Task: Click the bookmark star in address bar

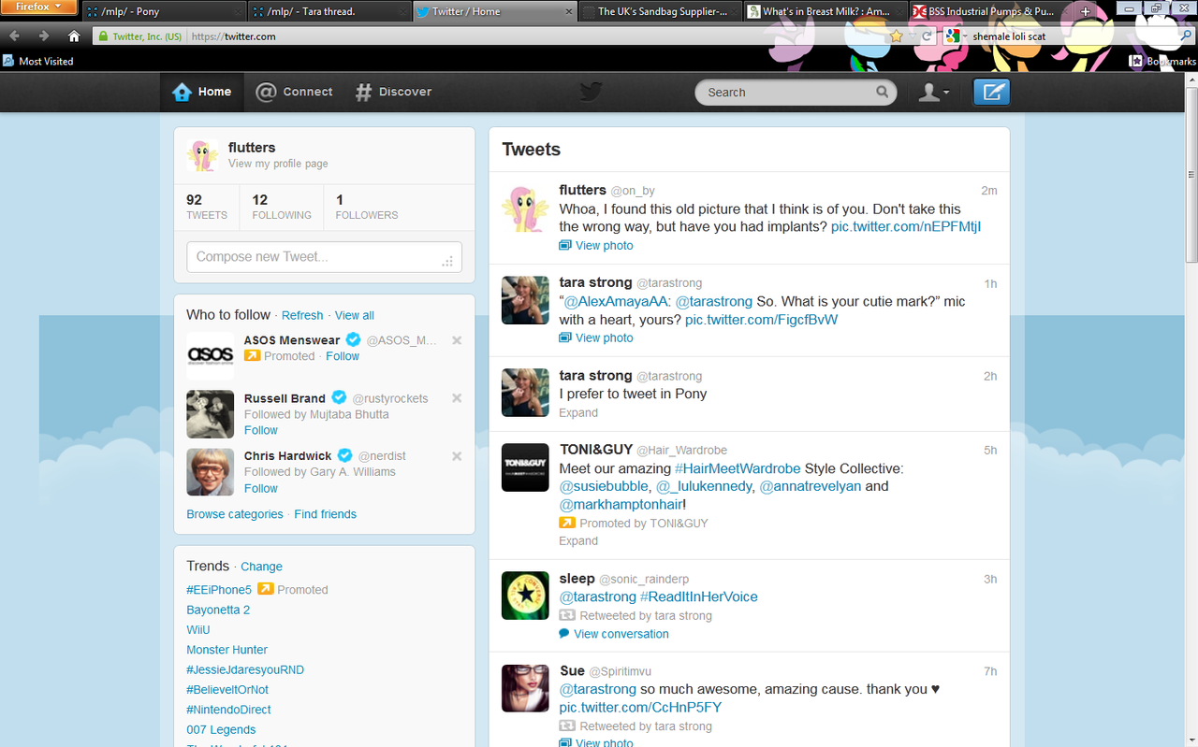Action: 897,36
